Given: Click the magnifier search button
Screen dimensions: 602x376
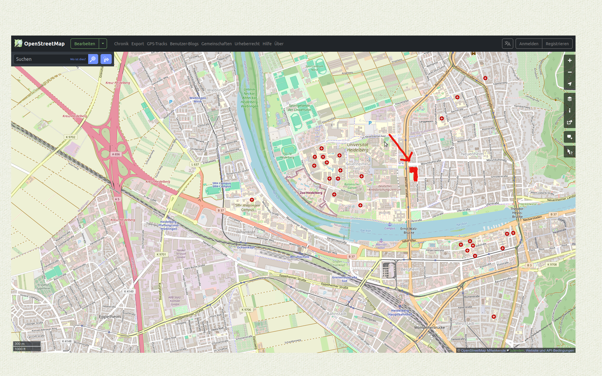Looking at the screenshot, I should pyautogui.click(x=93, y=59).
